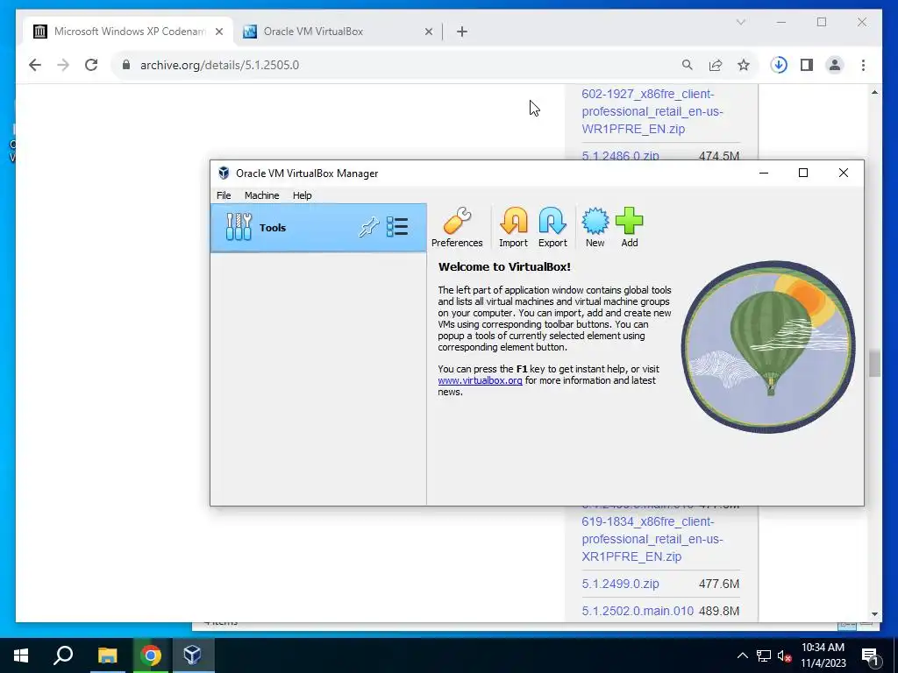Open a new browser tab
The width and height of the screenshot is (898, 673).
[462, 32]
